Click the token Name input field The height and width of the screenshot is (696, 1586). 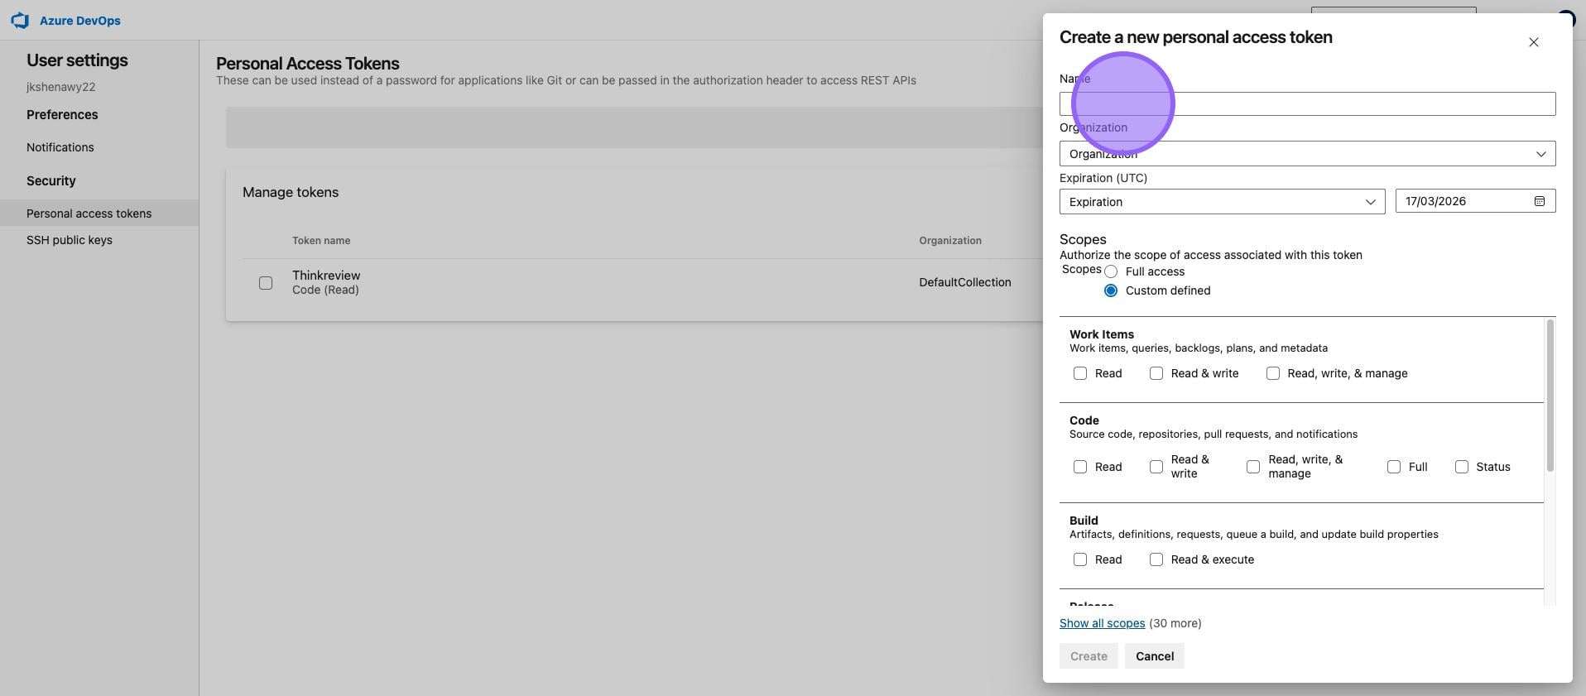coord(1307,103)
